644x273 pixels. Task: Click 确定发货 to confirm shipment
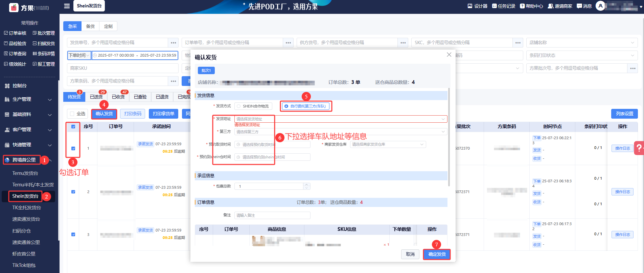tap(437, 254)
